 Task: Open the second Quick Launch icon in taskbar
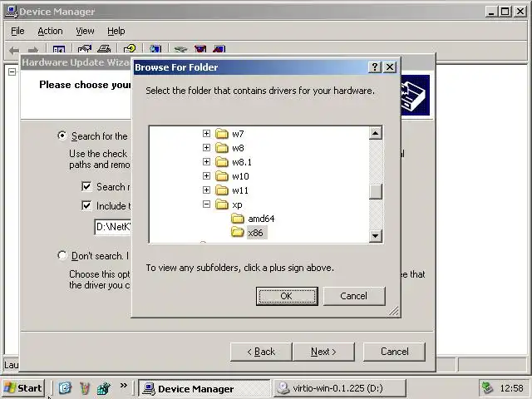tap(85, 388)
